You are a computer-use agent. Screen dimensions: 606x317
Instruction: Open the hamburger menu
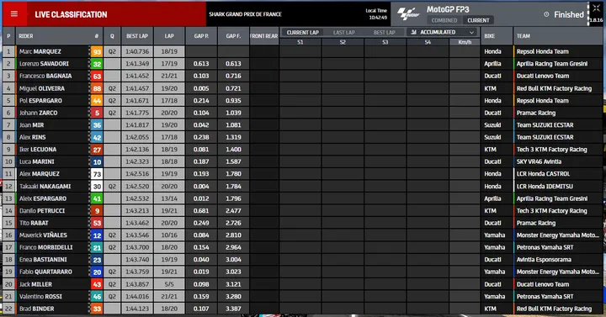14,14
